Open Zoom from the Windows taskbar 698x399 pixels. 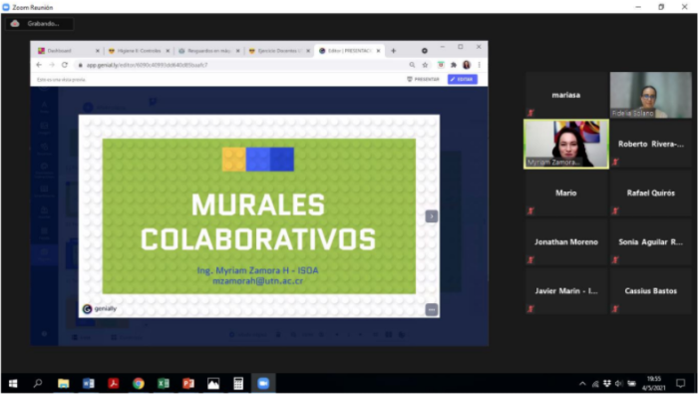tap(263, 383)
